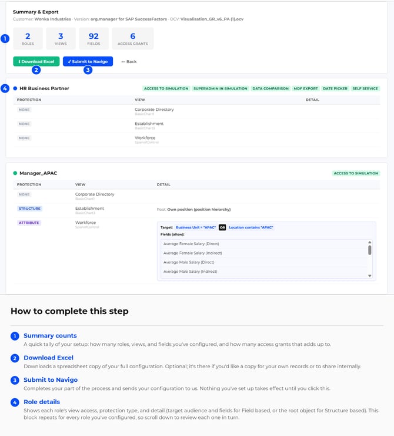The image size is (394, 436).
Task: Click VIEW column header in Manager_APAC table
Action: 80,184
